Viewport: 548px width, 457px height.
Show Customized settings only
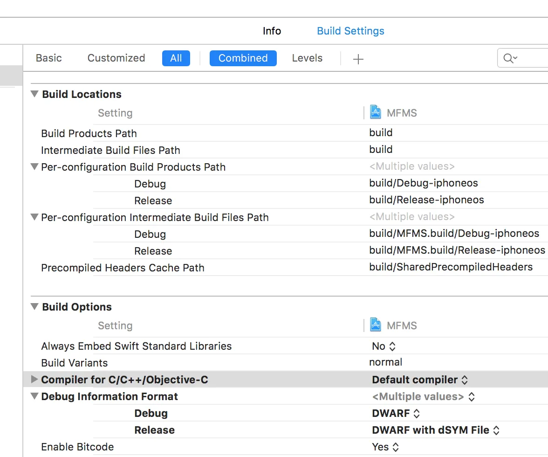[x=116, y=58]
